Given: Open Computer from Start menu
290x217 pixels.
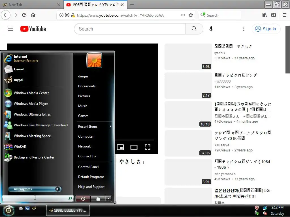Looking at the screenshot, I should (86, 136).
